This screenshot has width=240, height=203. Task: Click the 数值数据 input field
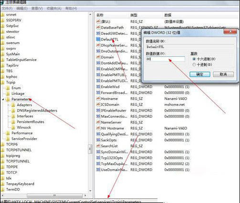166,59
